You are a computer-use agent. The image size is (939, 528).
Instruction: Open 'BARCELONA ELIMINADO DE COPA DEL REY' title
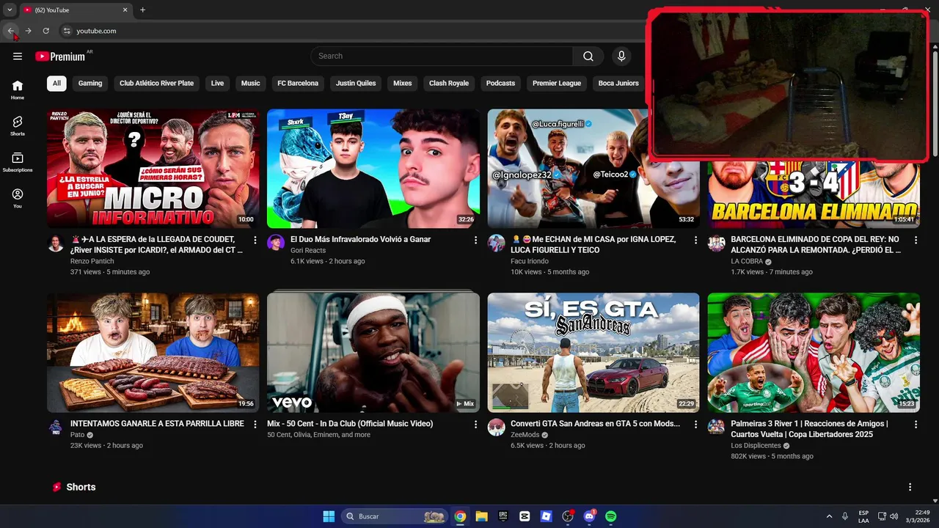pyautogui.click(x=815, y=244)
